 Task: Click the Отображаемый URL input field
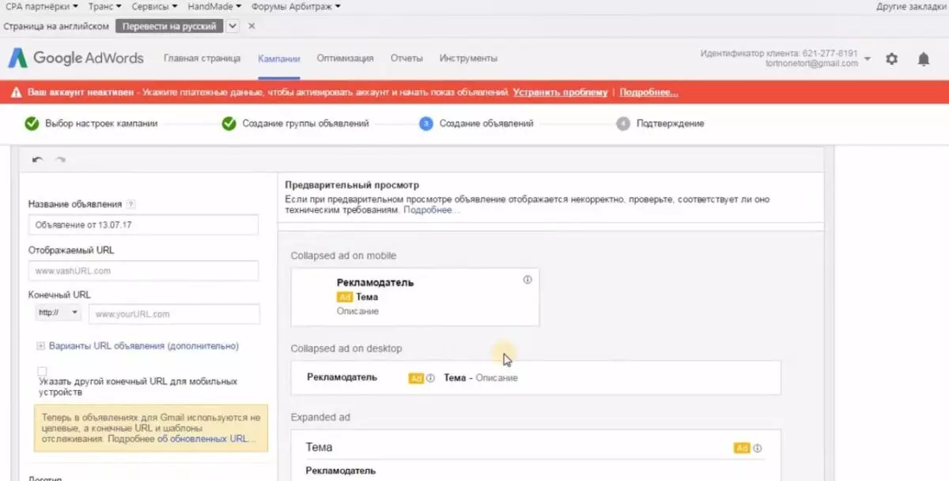point(143,271)
